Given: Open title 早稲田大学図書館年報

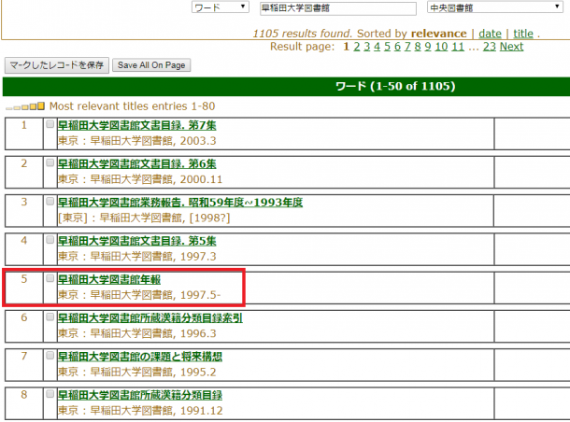Looking at the screenshot, I should pos(109,279).
